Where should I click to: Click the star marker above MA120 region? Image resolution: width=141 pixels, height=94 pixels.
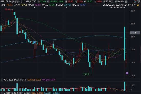pos(66,7)
